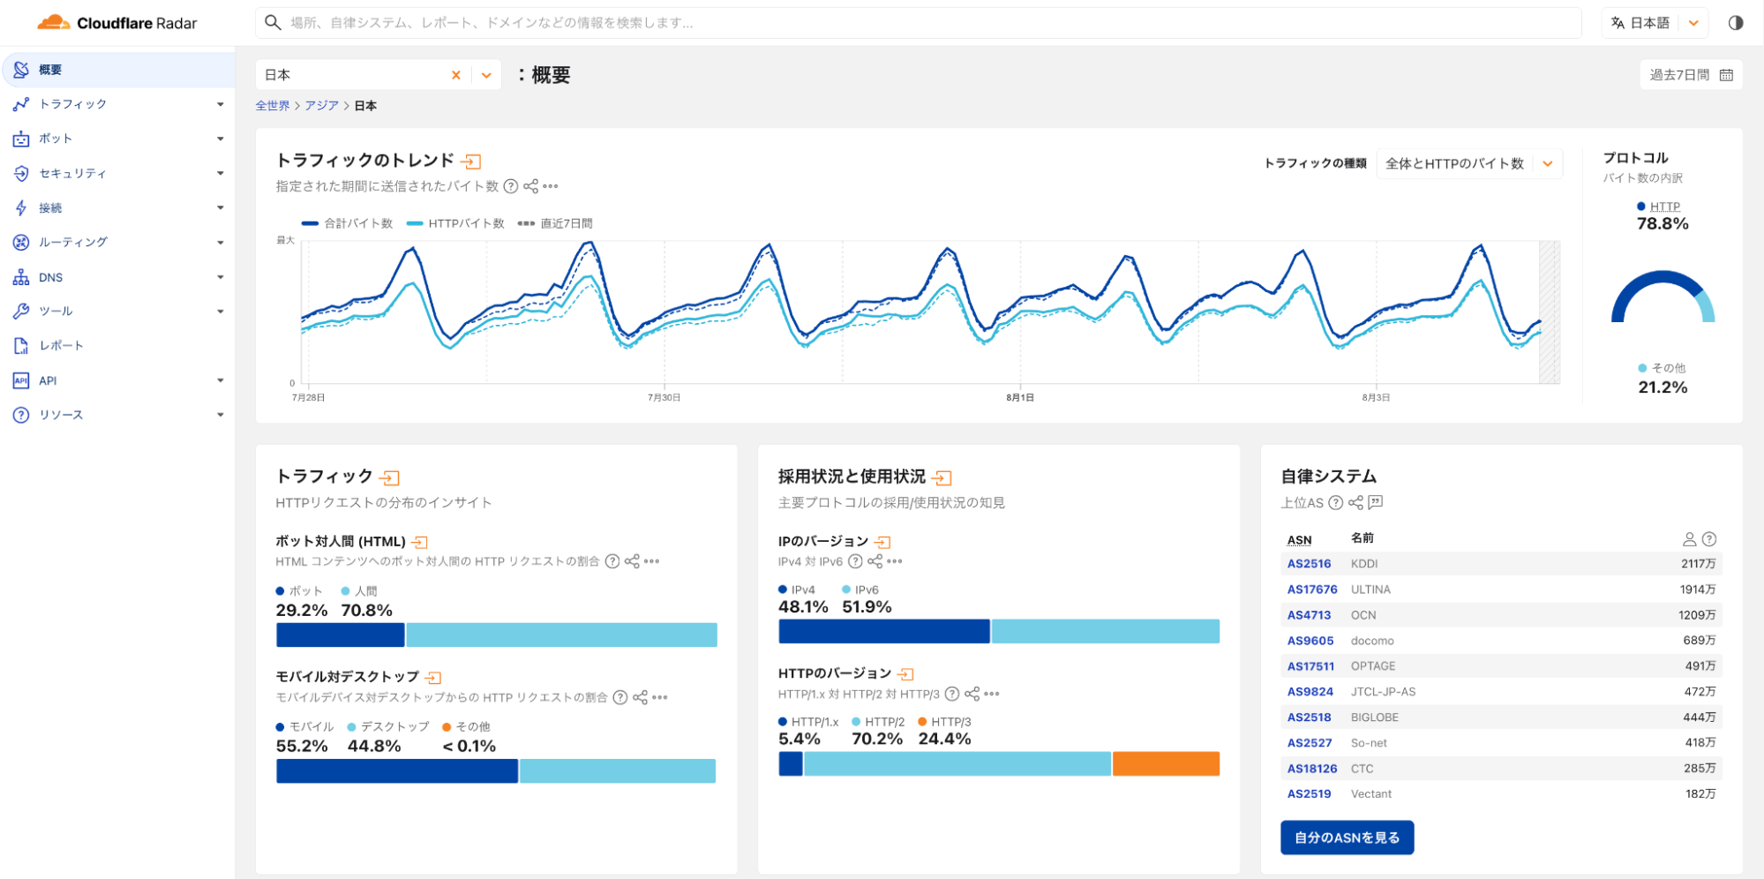Click the ツール wrench icon
1764x879 pixels.
tap(21, 311)
